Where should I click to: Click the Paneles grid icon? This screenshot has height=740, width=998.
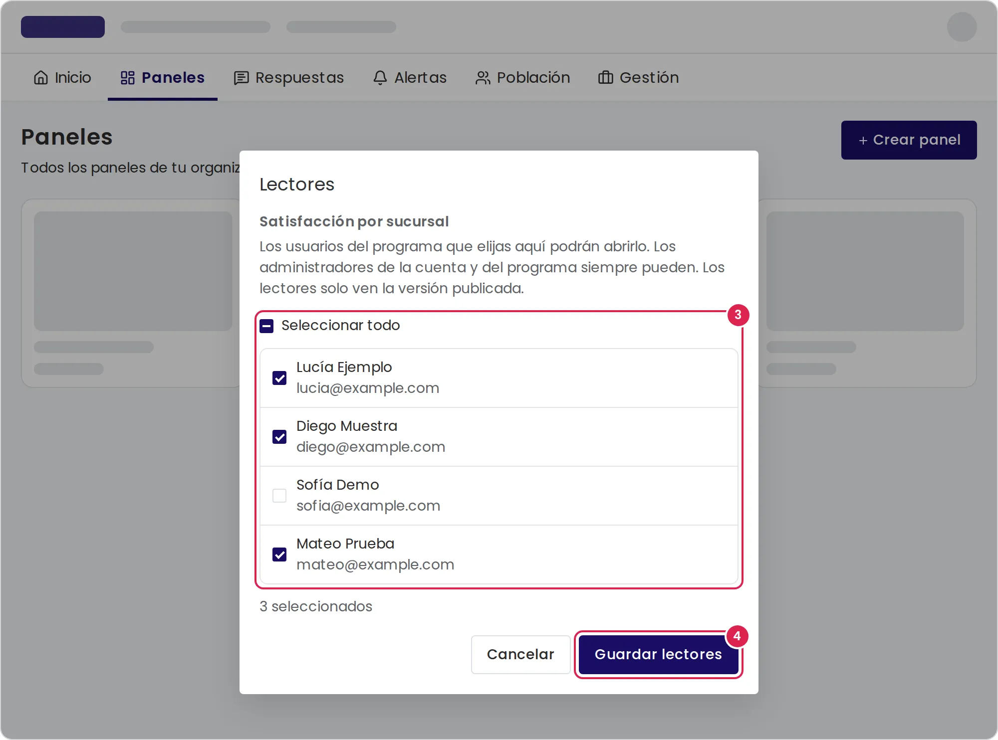click(128, 78)
